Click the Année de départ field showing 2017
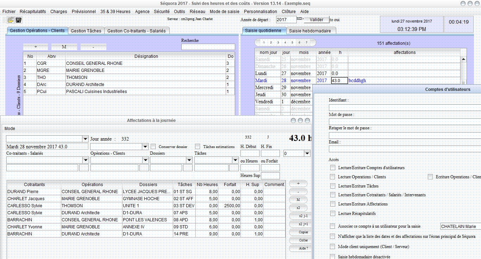Viewport: 481px width, 259px height. point(286,20)
